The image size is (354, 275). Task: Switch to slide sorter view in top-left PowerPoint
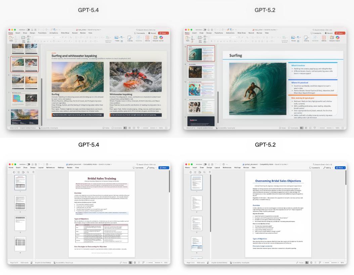(x=129, y=128)
